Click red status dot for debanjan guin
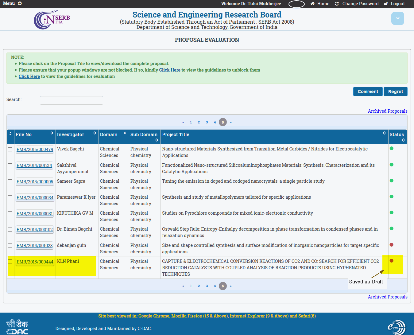This screenshot has width=414, height=335. pos(391,245)
